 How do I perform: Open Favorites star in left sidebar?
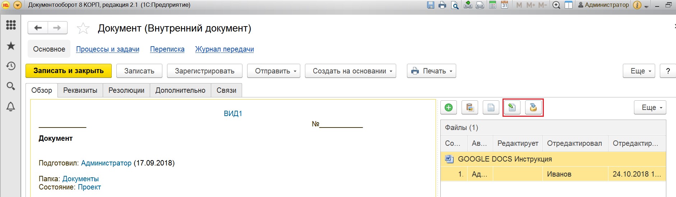[x=11, y=45]
